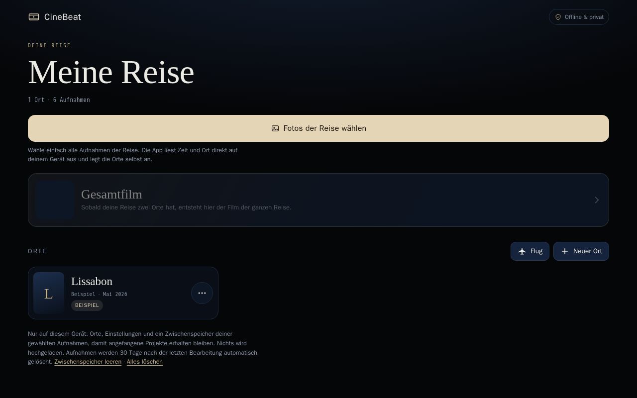Click the Gesamtfilm preview thumbnail

[x=55, y=200]
